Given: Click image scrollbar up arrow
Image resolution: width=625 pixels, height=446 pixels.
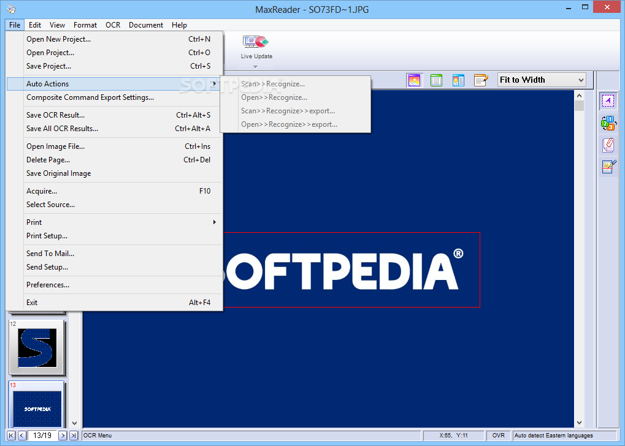Looking at the screenshot, I should (579, 96).
